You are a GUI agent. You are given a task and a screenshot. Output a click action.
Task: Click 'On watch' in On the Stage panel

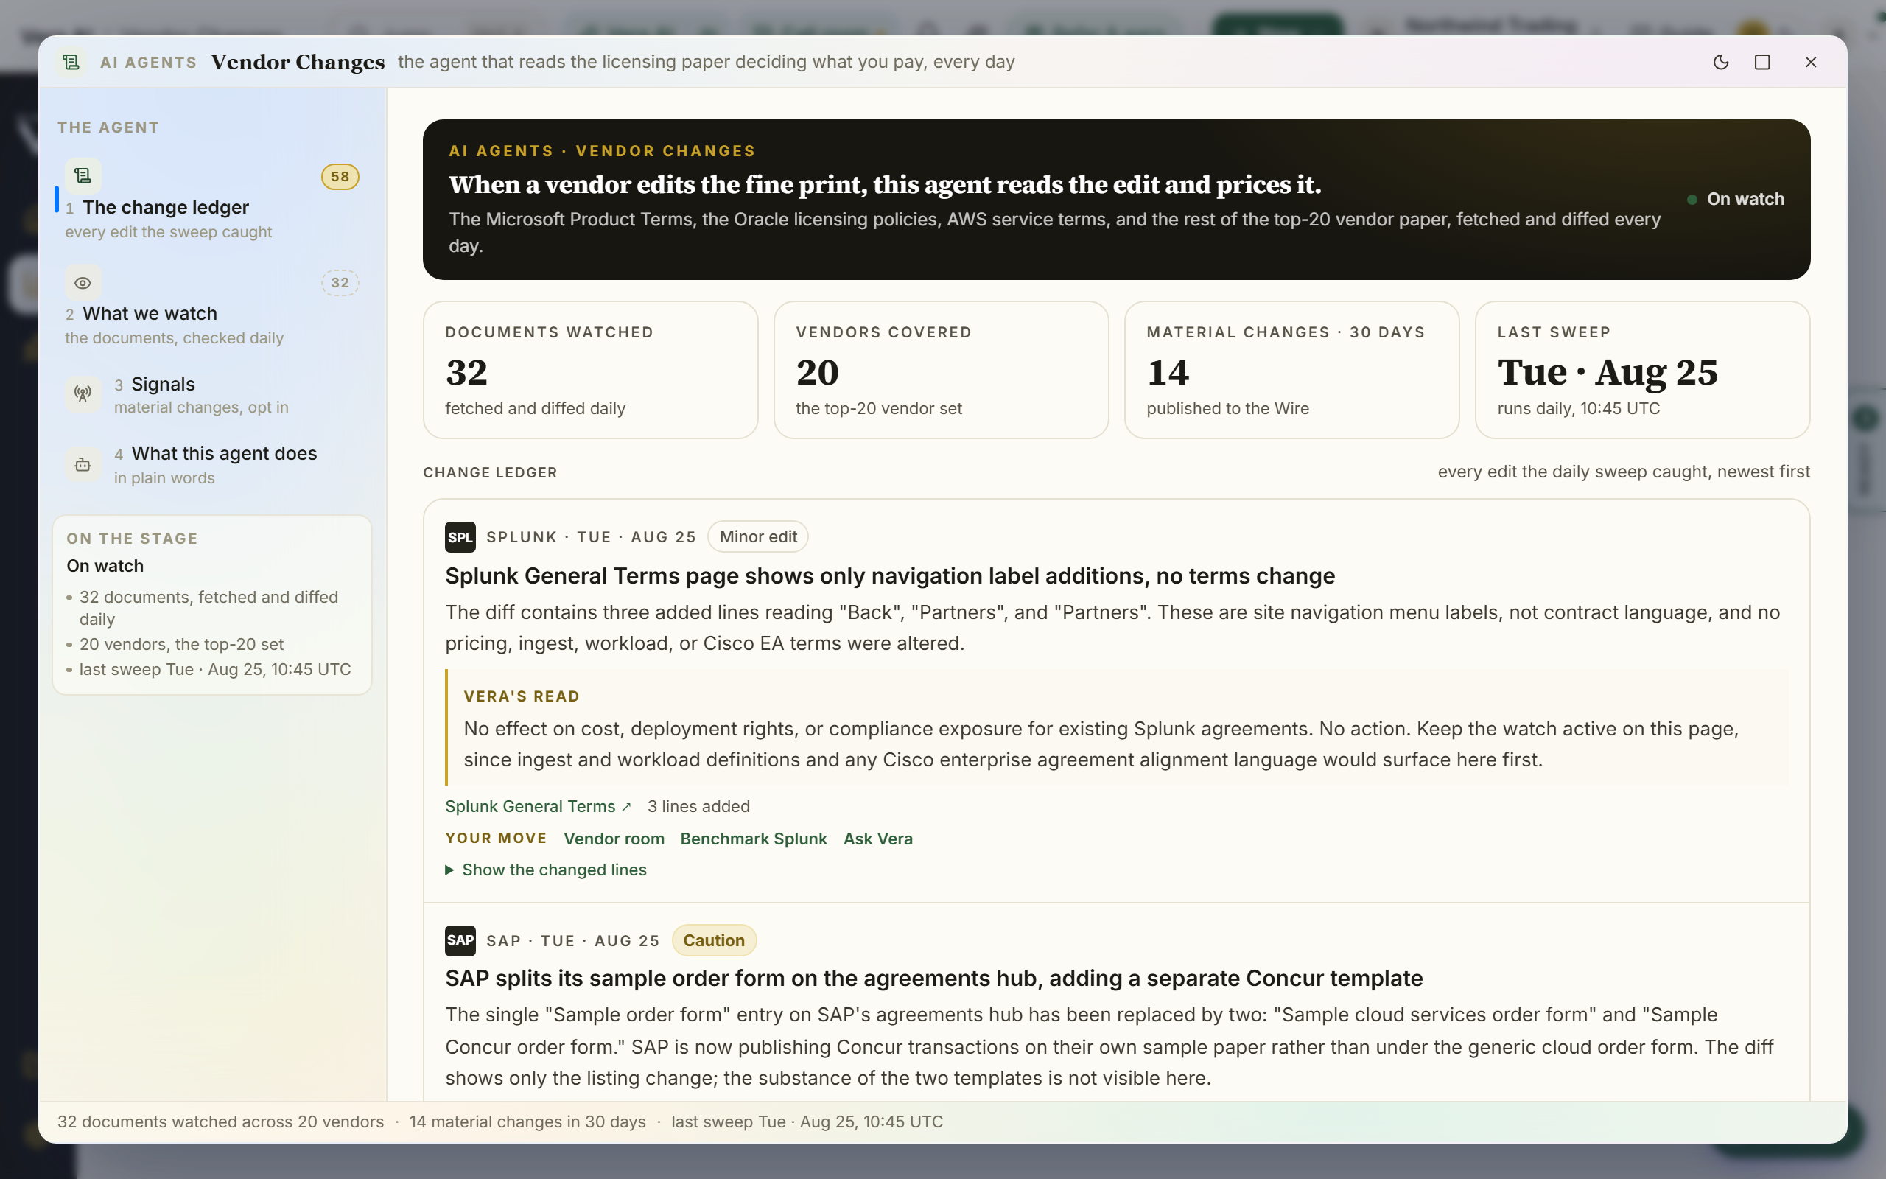click(x=105, y=566)
